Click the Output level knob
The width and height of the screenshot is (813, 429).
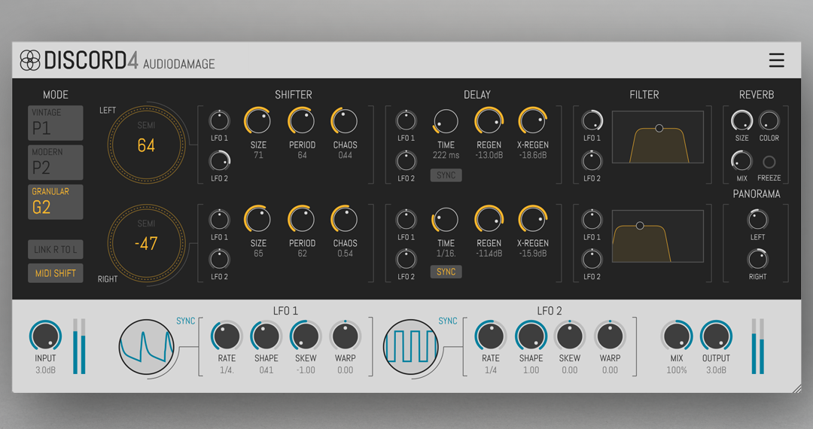tap(716, 336)
